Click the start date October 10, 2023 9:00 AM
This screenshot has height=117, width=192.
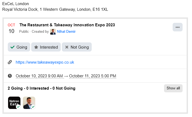(x=39, y=76)
